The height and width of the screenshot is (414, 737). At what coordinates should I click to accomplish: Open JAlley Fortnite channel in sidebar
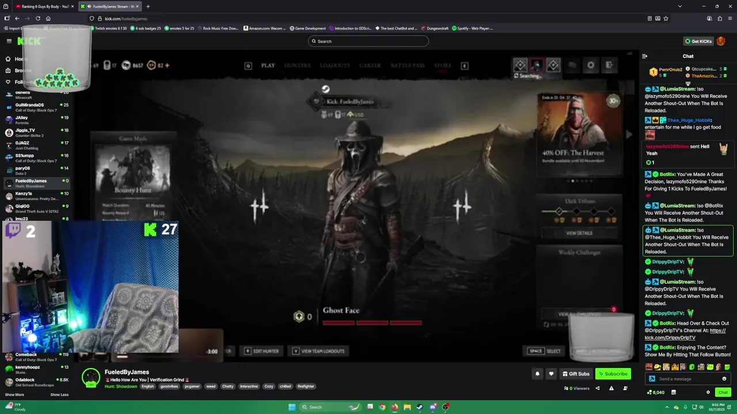pyautogui.click(x=37, y=120)
